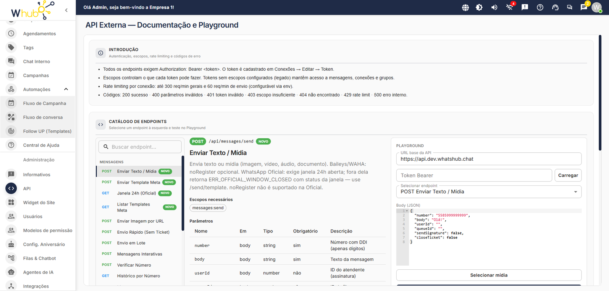Click the Selecionar mídia button
609x291 pixels.
[x=489, y=275]
